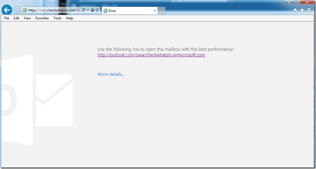Minimize the Internet Explorer window
Image resolution: width=316 pixels, height=169 pixels.
[289, 2]
